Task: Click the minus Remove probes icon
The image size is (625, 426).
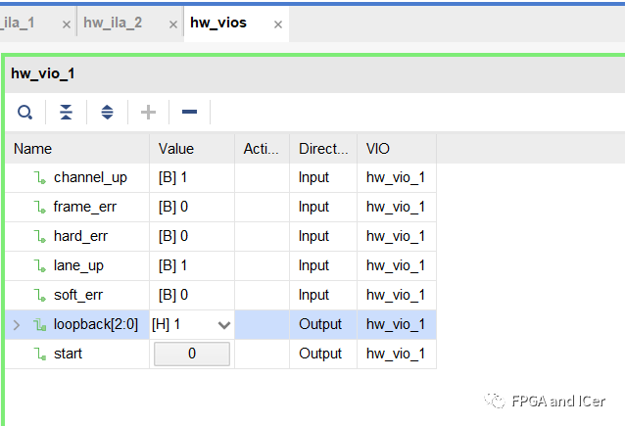Action: 189,112
